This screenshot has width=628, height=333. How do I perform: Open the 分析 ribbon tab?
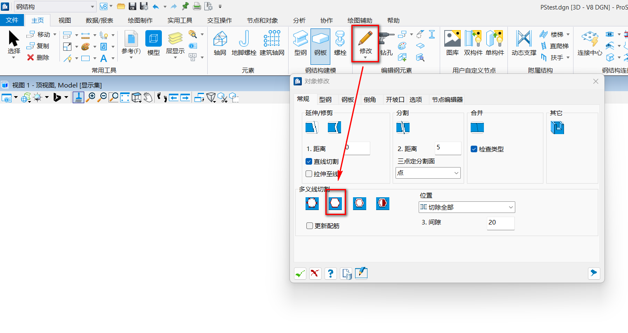[x=299, y=20]
